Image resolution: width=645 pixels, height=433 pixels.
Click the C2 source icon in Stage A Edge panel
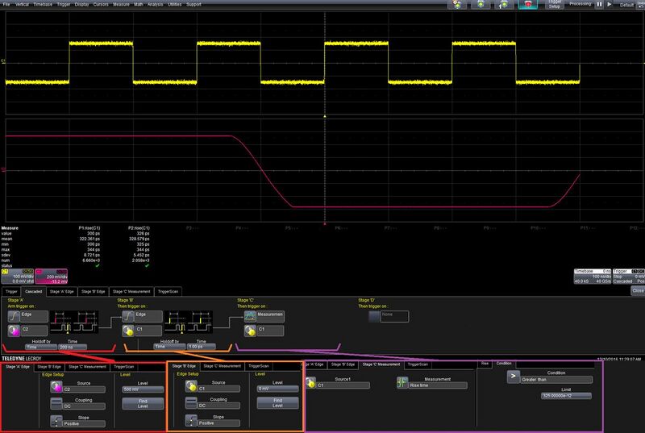[56, 386]
